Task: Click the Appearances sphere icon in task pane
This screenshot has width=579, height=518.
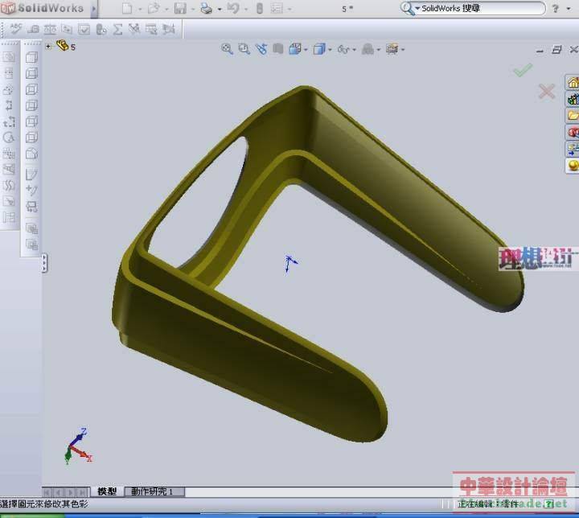Action: [x=573, y=165]
